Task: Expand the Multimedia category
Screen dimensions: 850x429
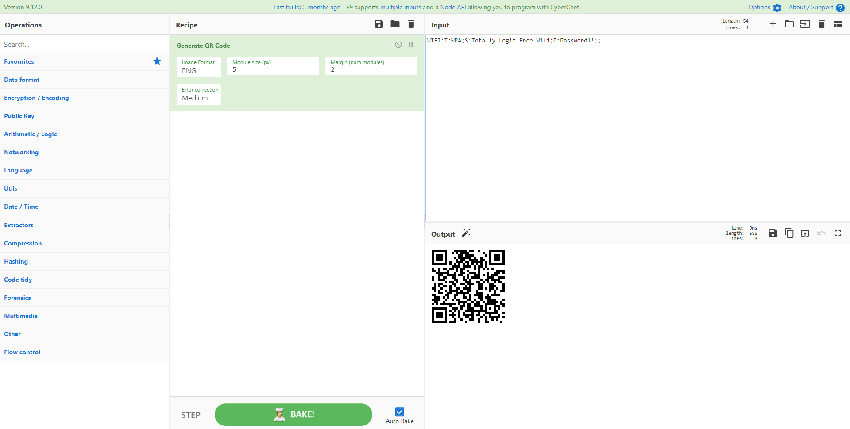Action: (84, 316)
